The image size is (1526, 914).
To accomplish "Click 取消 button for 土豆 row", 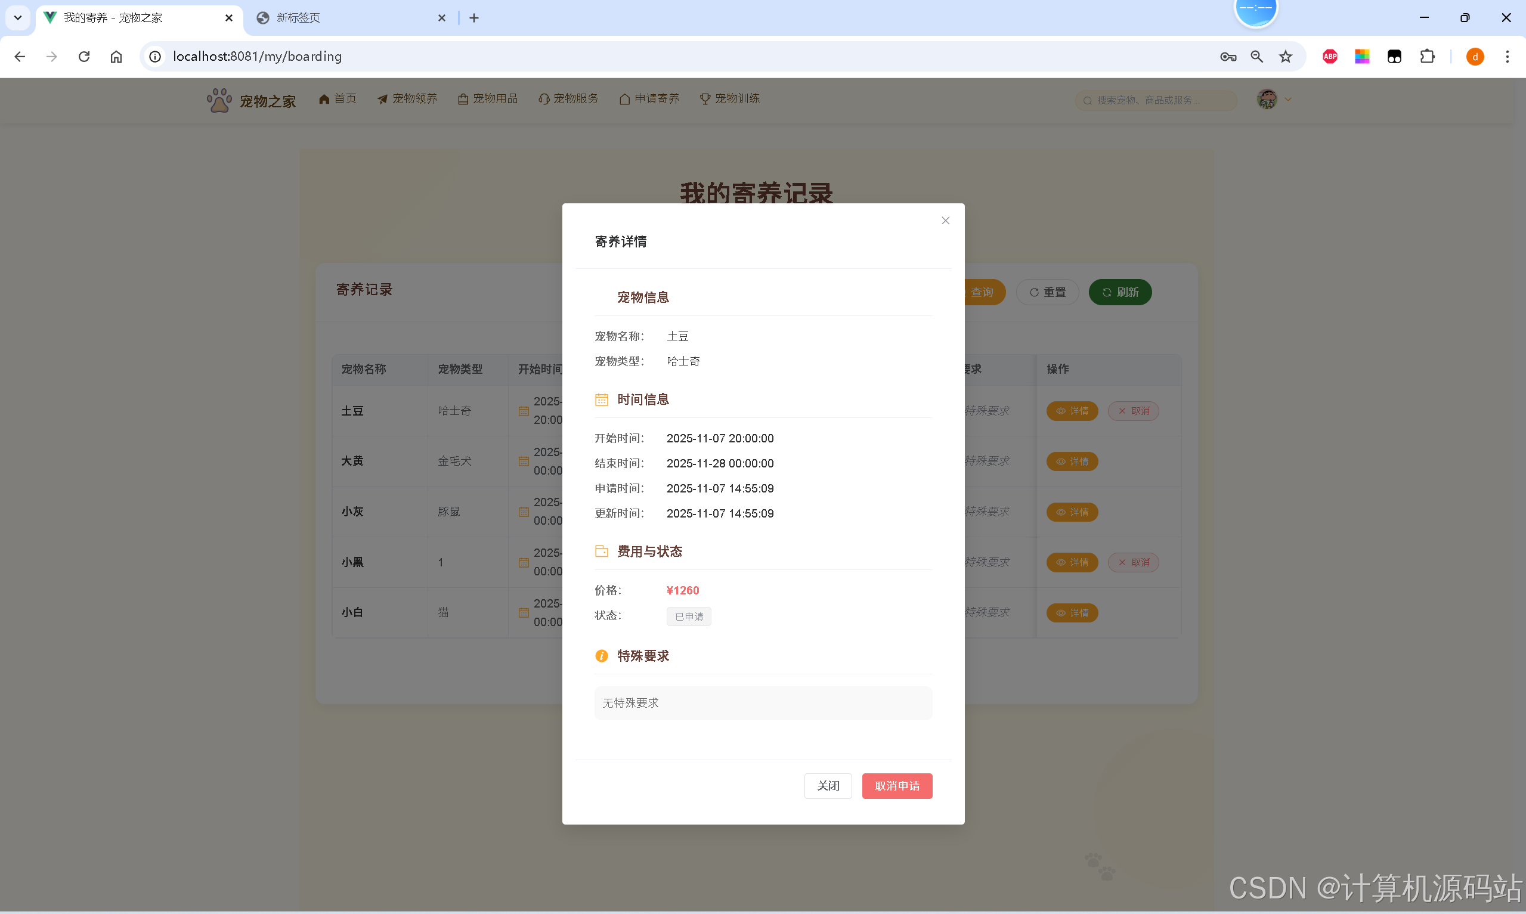I will click(x=1133, y=411).
